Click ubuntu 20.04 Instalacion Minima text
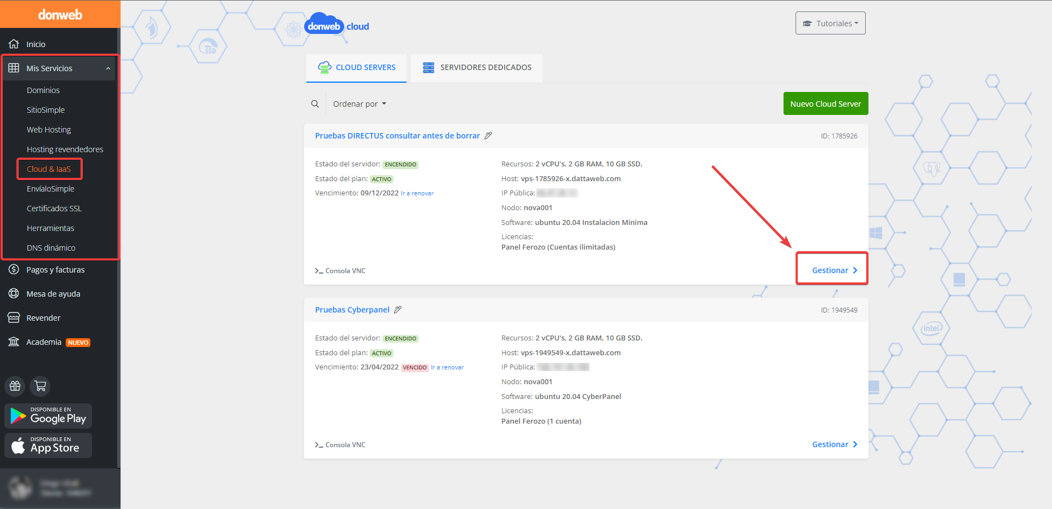This screenshot has width=1052, height=509. point(591,222)
